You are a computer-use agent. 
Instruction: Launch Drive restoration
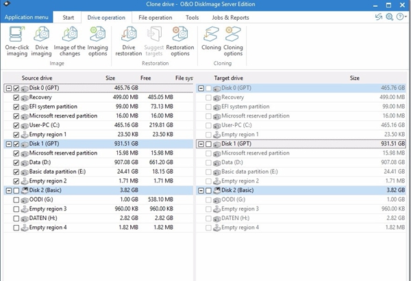pos(129,41)
